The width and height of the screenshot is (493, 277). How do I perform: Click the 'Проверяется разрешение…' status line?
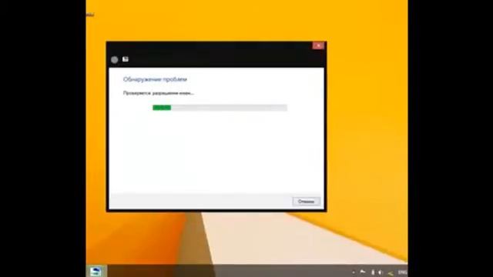pos(159,93)
